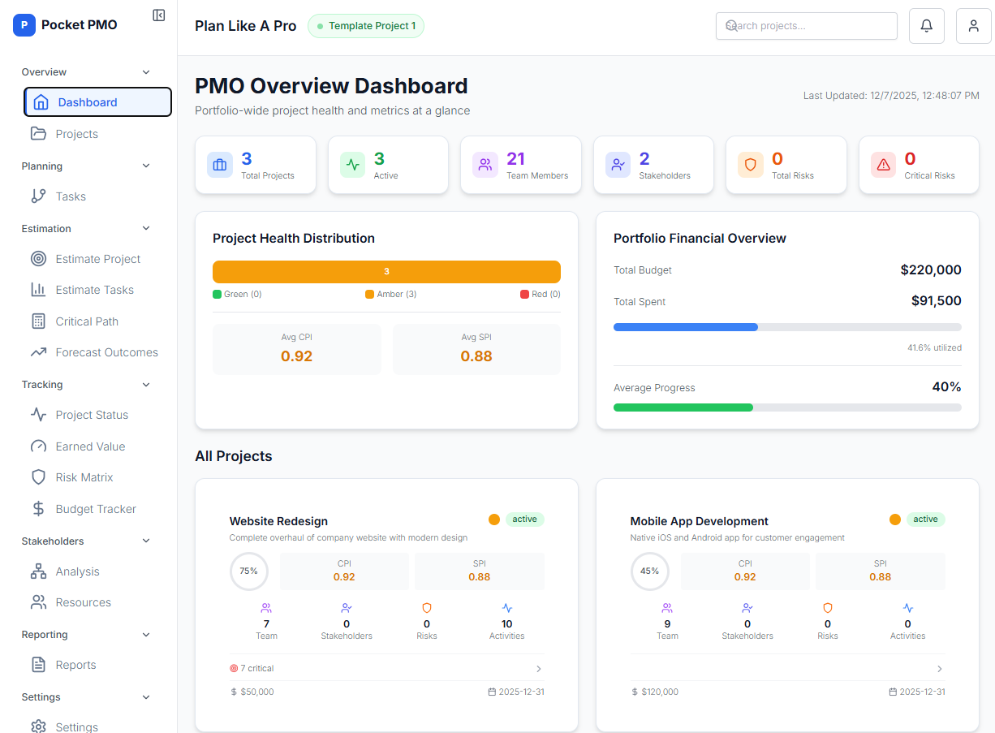
Task: Open the Forecast Outcomes trend icon
Action: (x=41, y=351)
